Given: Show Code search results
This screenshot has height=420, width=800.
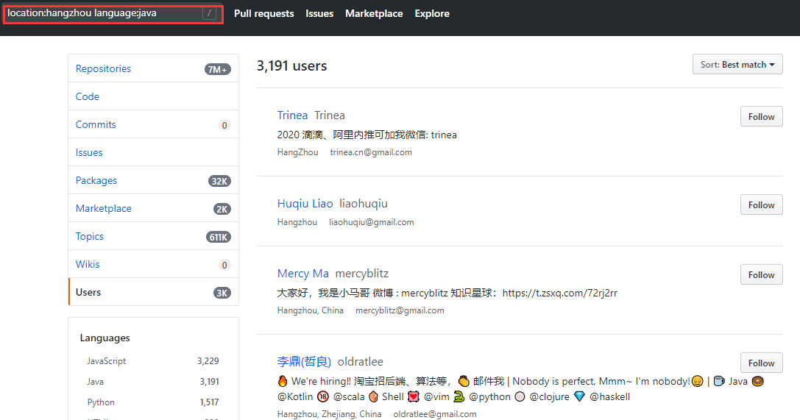Looking at the screenshot, I should (153, 96).
